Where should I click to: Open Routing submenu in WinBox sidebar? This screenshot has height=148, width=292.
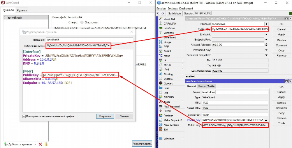point(168,74)
